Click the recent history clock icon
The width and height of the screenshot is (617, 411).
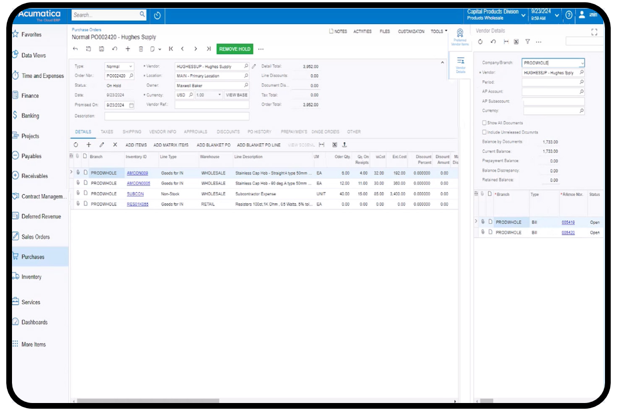coord(158,16)
